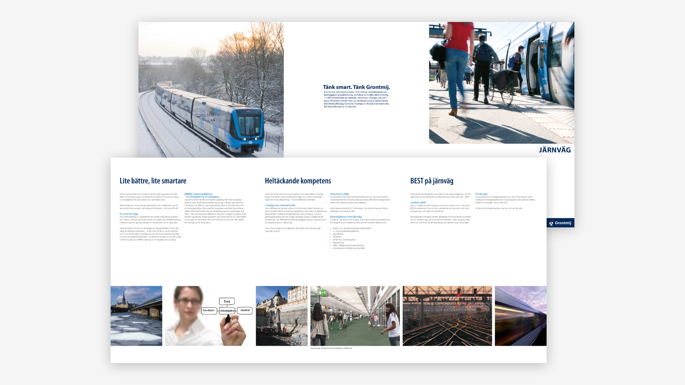Click the JÄRNVÄG title
This screenshot has width=685, height=385.
pos(555,150)
